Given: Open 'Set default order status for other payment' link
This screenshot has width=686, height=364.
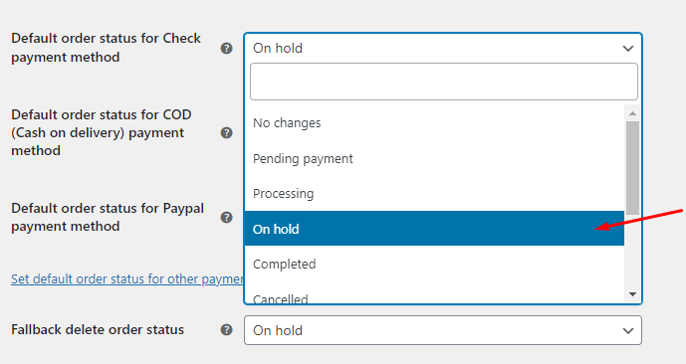Looking at the screenshot, I should coord(127,279).
